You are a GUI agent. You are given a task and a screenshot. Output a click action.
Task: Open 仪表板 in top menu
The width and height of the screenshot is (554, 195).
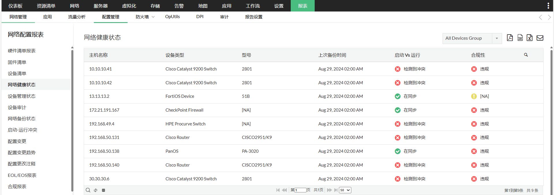pyautogui.click(x=15, y=6)
